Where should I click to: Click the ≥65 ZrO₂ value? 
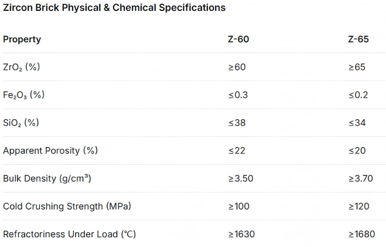pos(357,67)
